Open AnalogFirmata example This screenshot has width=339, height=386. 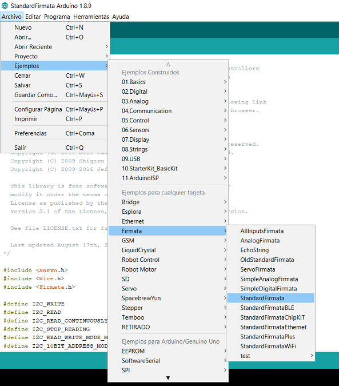coord(270,241)
